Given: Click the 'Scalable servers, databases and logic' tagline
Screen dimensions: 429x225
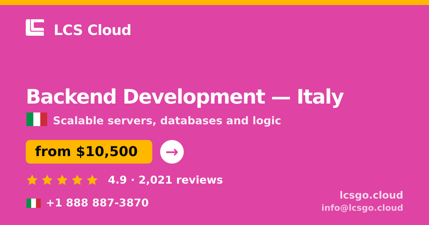Looking at the screenshot, I should click(x=167, y=121).
